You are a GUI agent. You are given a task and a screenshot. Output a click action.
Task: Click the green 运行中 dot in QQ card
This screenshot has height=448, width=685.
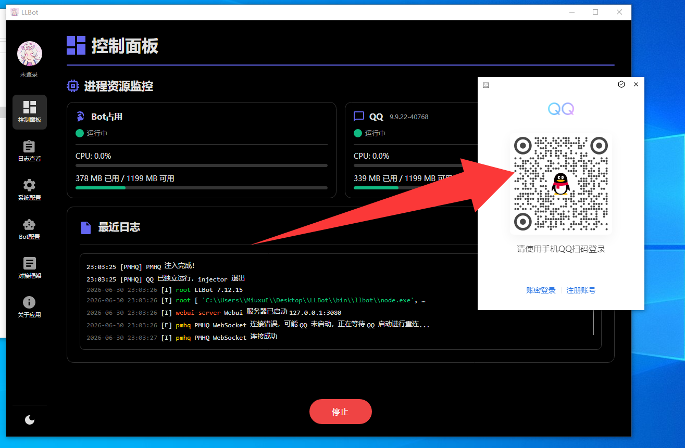358,133
